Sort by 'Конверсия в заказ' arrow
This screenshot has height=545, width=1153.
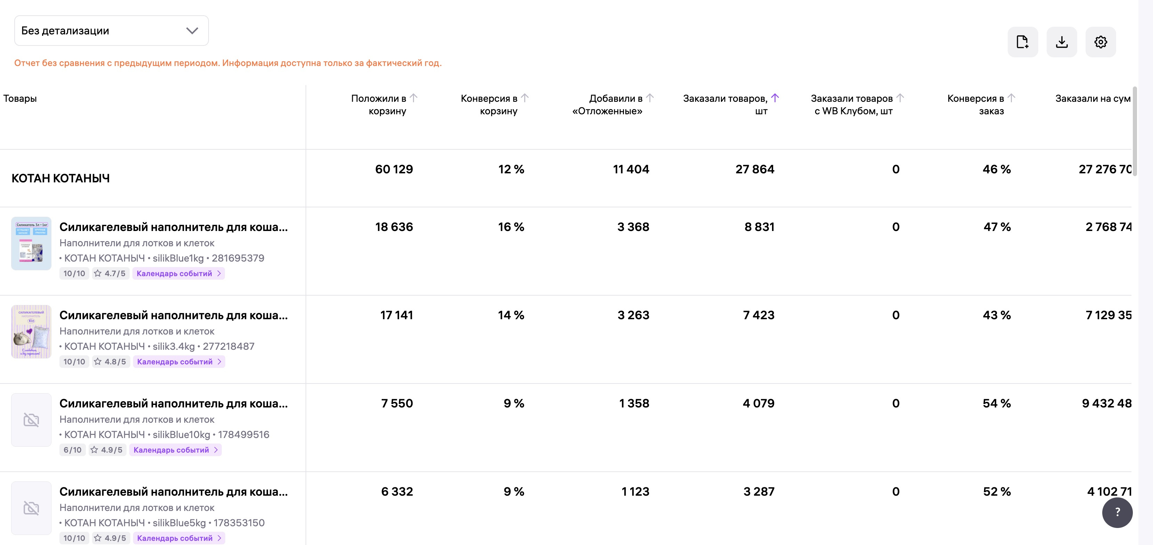(x=1011, y=98)
